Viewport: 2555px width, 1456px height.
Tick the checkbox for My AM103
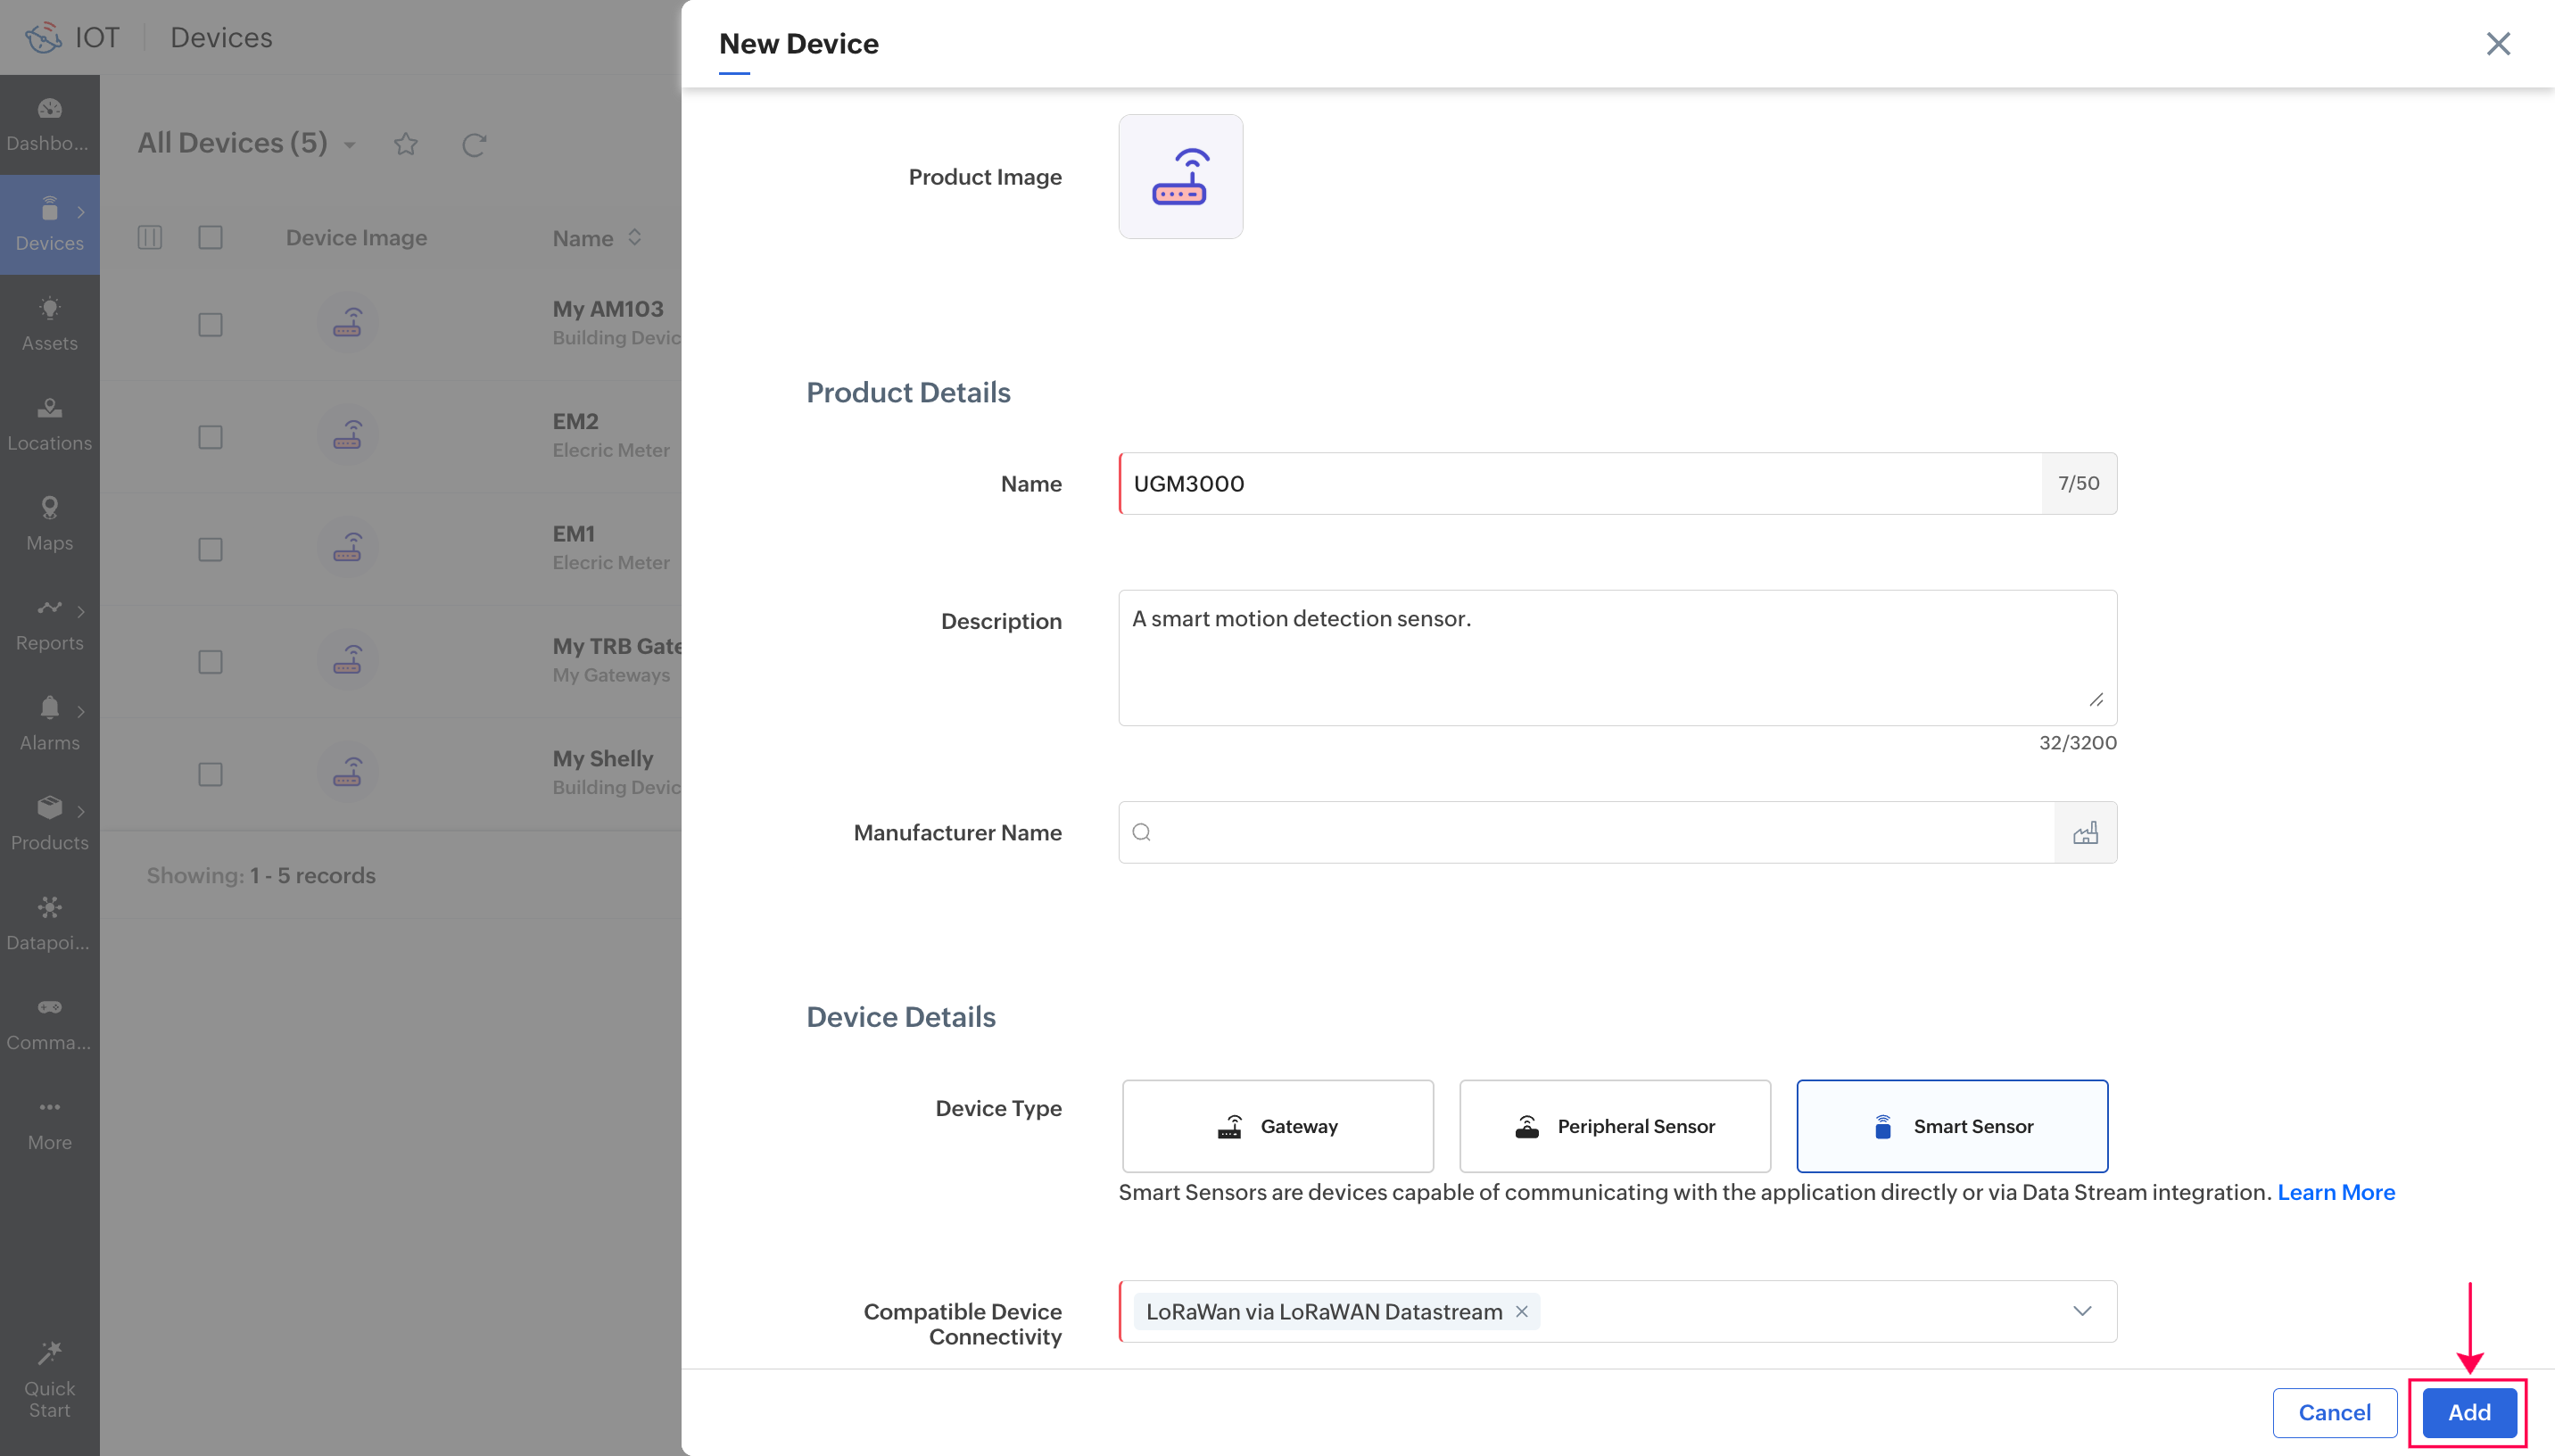pyautogui.click(x=210, y=325)
